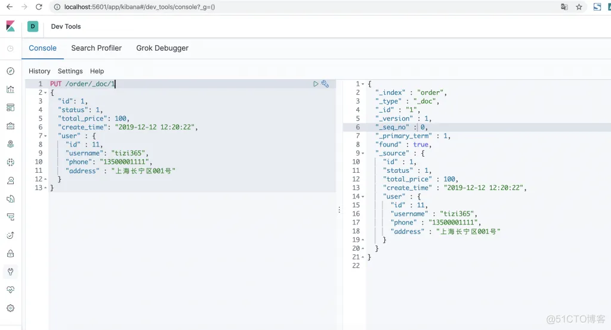
Task: Open the wrench actions menu for the request
Action: point(325,84)
